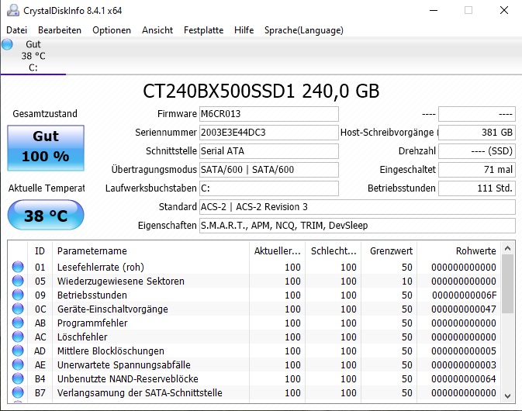Open the Datei menu
Viewport: 522px width, 411px height.
point(16,30)
